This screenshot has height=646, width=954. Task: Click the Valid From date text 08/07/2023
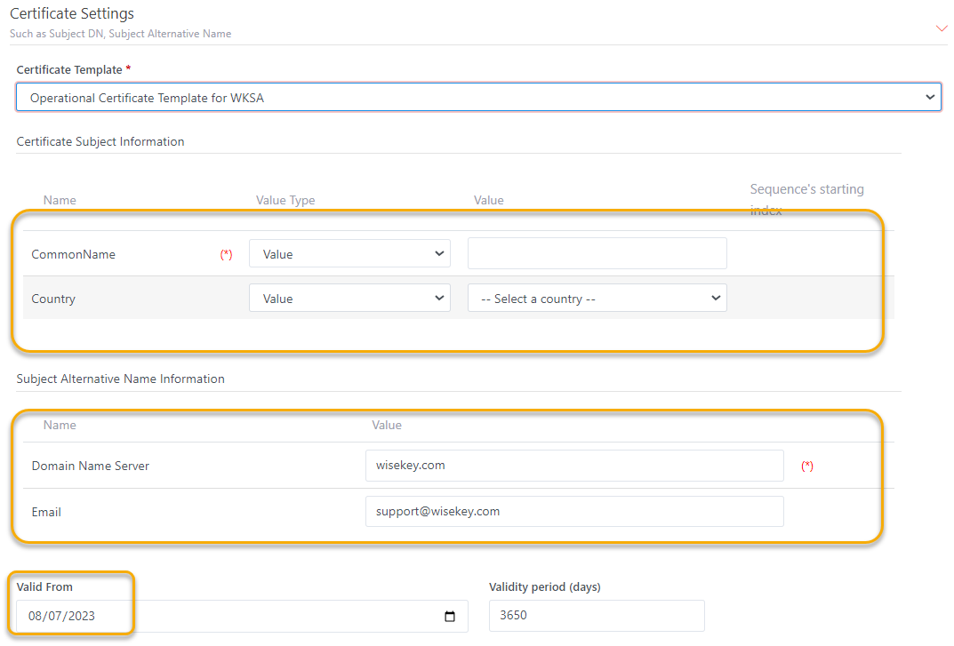61,616
